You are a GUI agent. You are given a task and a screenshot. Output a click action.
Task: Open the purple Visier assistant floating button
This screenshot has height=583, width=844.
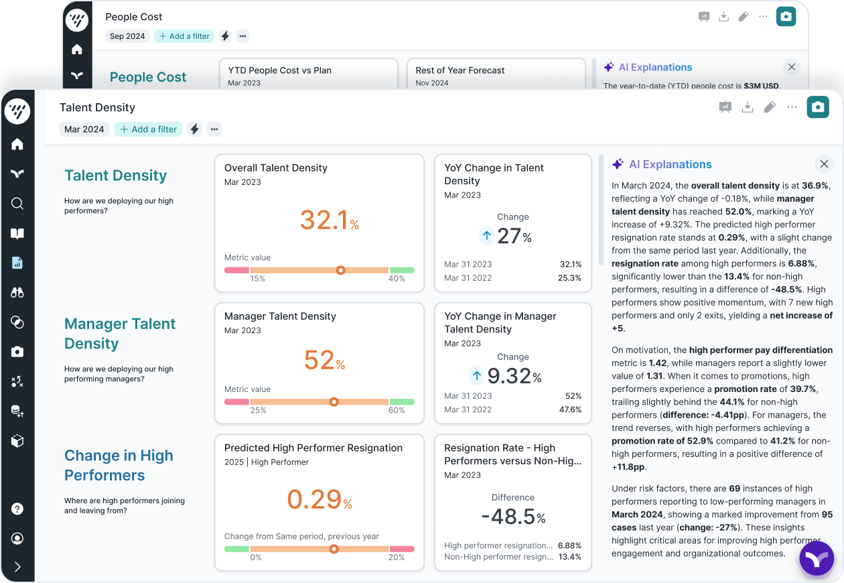817,559
